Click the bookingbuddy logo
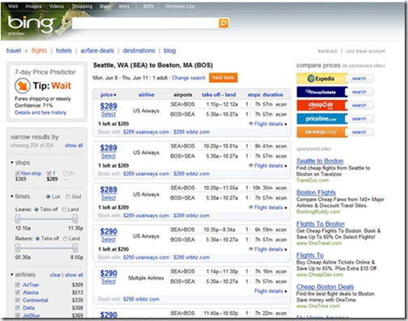 click(x=321, y=132)
